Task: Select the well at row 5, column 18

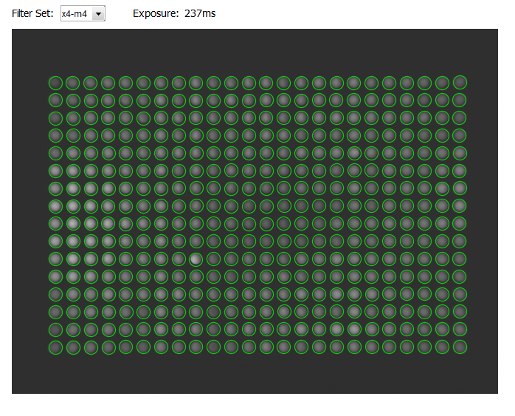Action: (354, 153)
